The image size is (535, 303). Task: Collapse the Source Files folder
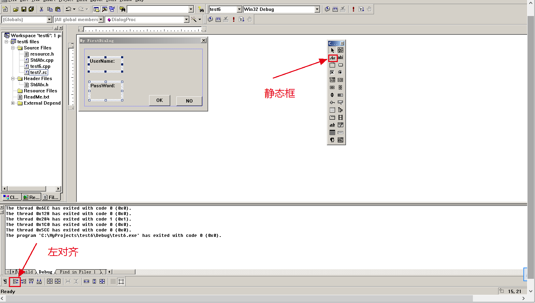[x=13, y=48]
